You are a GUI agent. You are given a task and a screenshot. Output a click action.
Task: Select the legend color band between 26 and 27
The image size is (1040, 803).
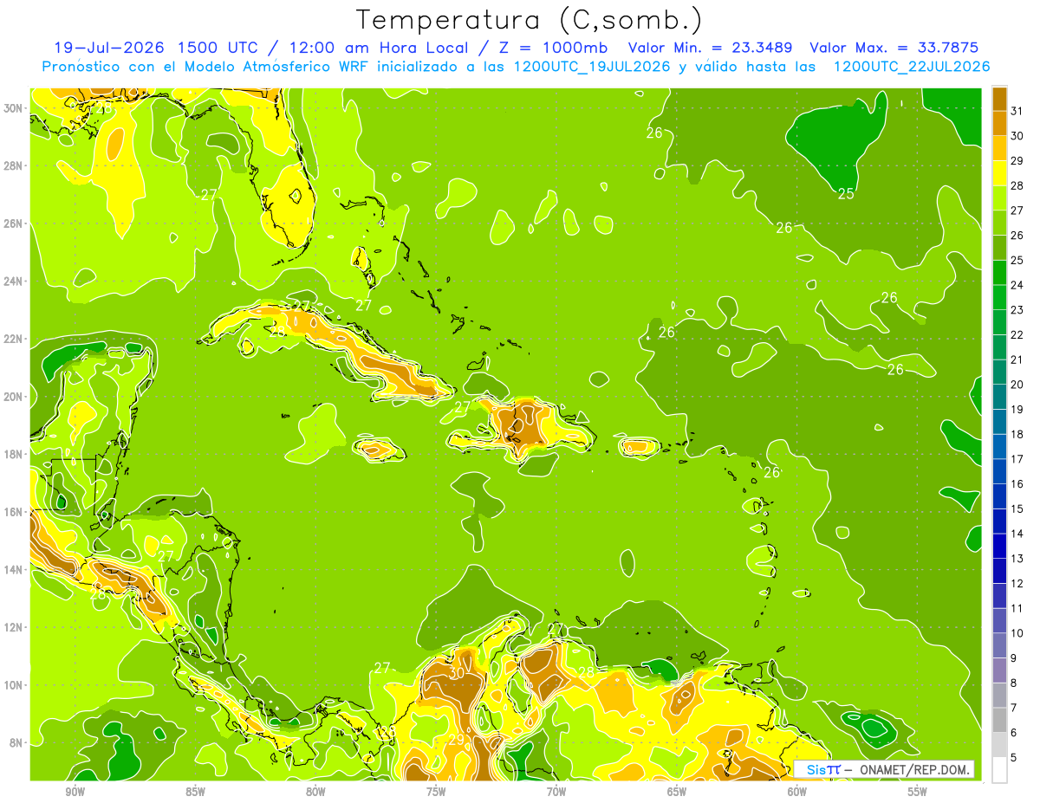tap(999, 223)
